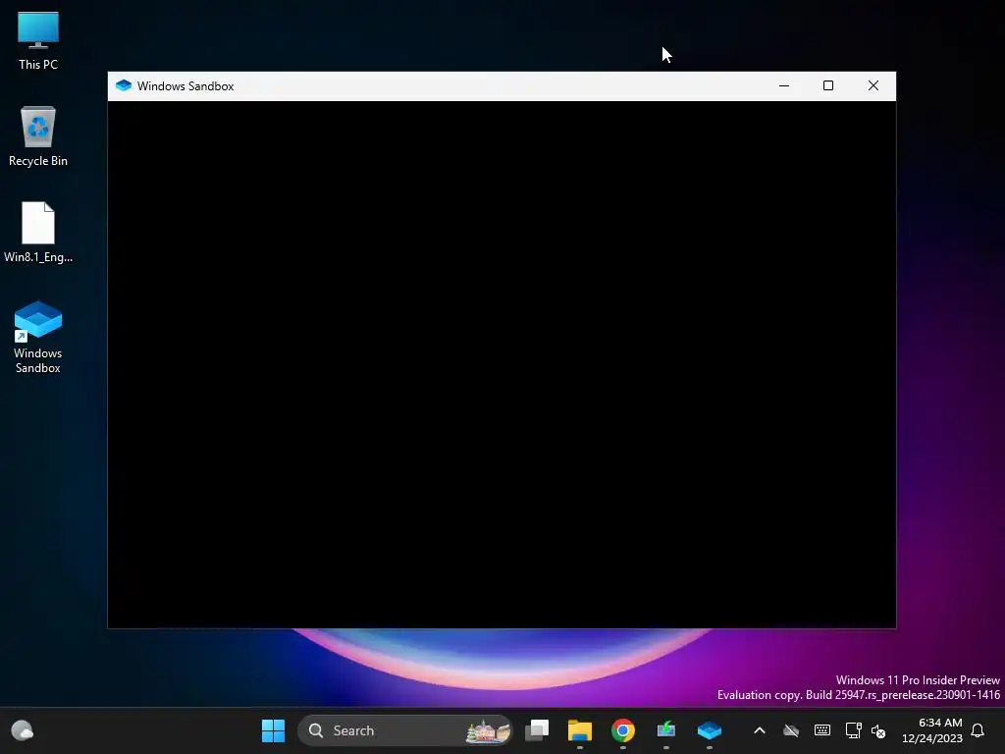
Task: Click the muted volume tray icon
Action: pos(878,730)
